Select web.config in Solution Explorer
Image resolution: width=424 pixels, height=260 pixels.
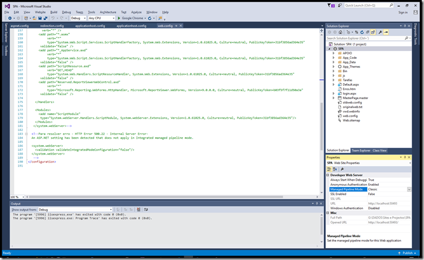(x=350, y=116)
